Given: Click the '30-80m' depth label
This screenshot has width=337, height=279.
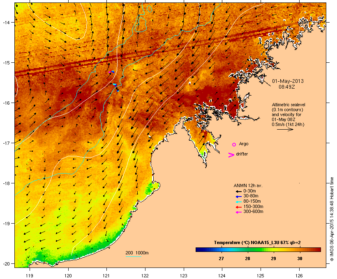Looking at the screenshot, I should pos(251,196).
